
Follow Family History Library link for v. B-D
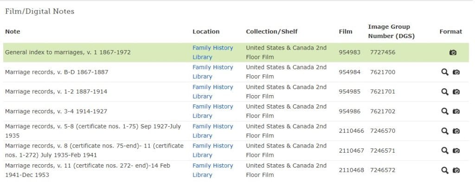(212, 72)
